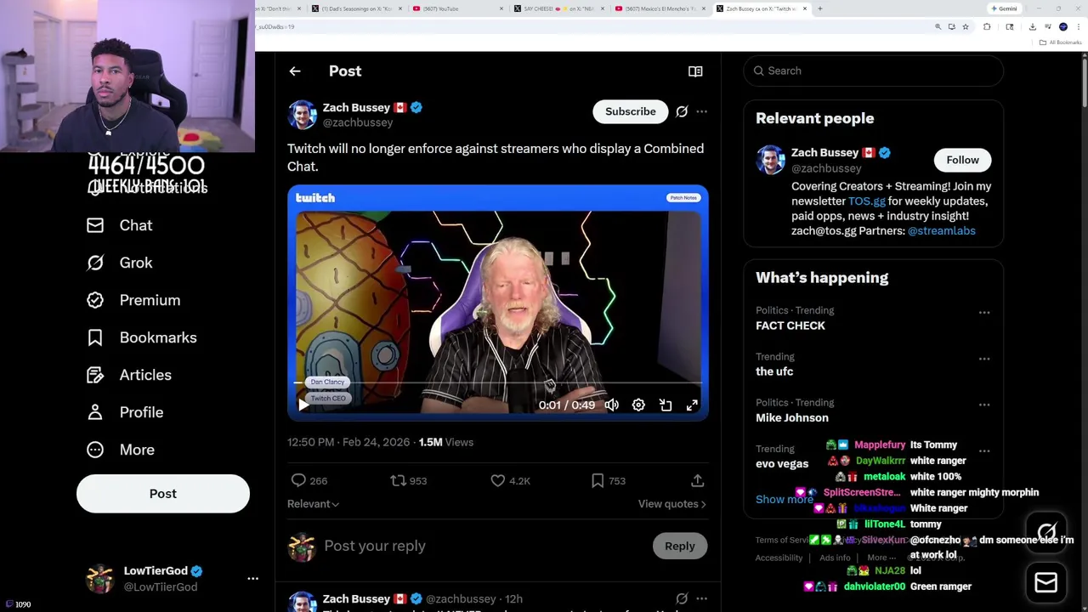This screenshot has width=1088, height=612.
Task: Open Premium in the sidebar
Action: tap(133, 300)
